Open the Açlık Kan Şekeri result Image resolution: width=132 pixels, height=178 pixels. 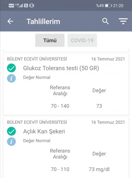point(44,132)
